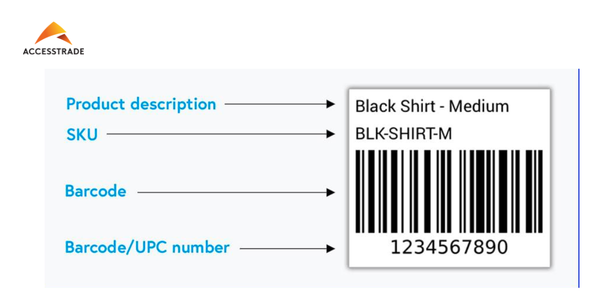Click the last digit 0 under the barcode
The width and height of the screenshot is (610, 305).
click(502, 247)
